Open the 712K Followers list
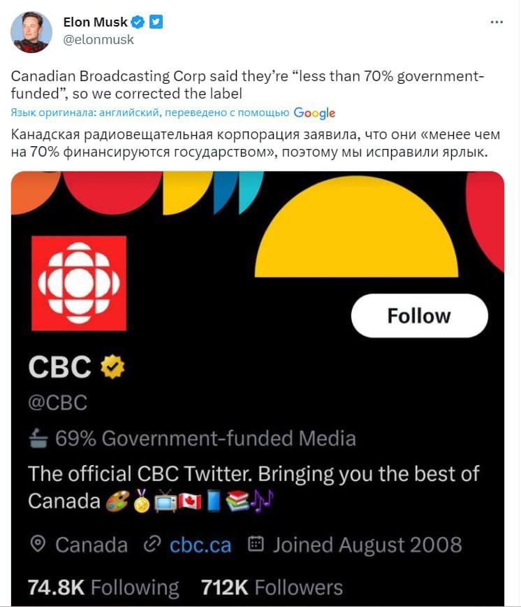 tap(272, 587)
